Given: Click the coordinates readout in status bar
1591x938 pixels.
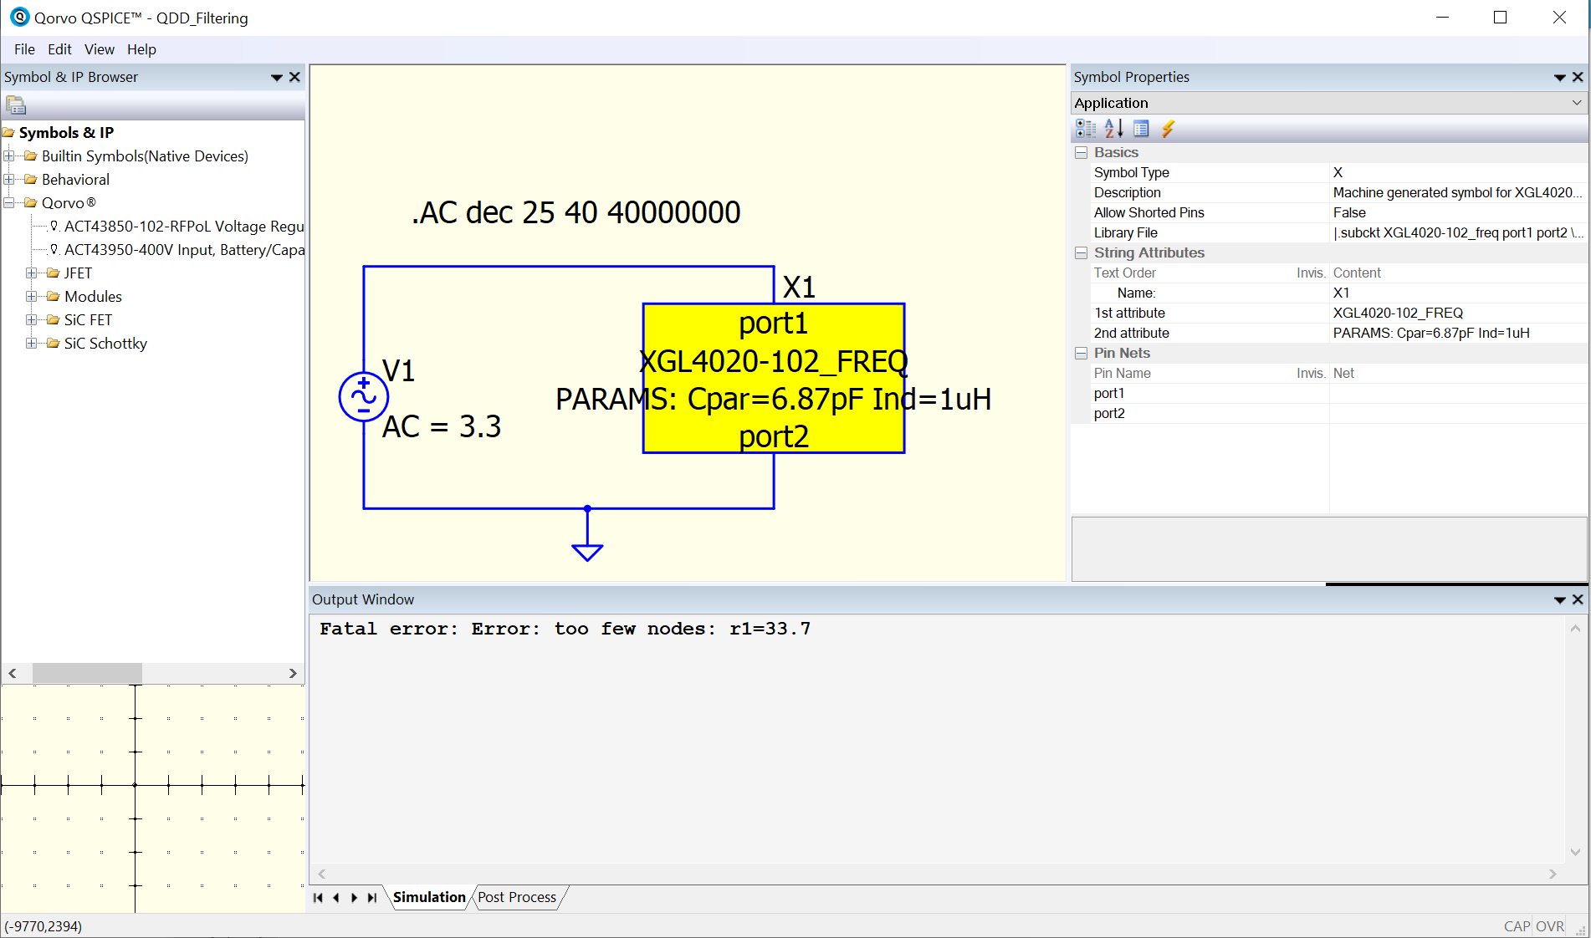Looking at the screenshot, I should click(43, 926).
